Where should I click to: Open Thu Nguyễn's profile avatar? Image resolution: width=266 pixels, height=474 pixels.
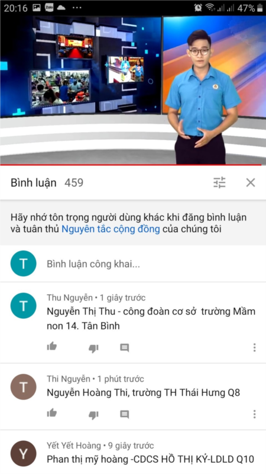24,306
